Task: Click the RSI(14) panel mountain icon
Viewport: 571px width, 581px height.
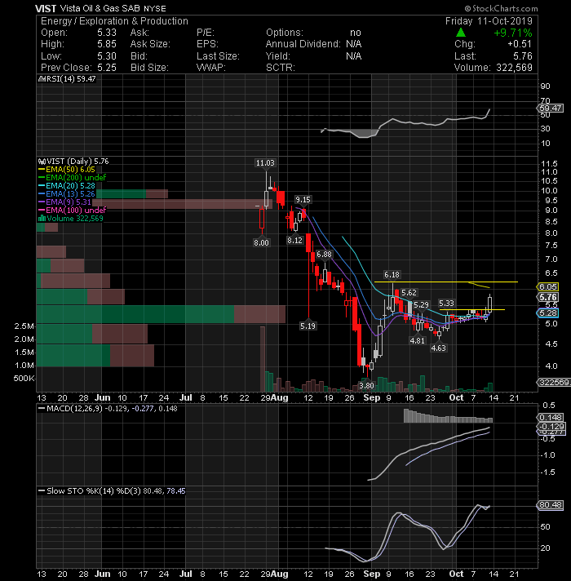Action: [x=42, y=79]
